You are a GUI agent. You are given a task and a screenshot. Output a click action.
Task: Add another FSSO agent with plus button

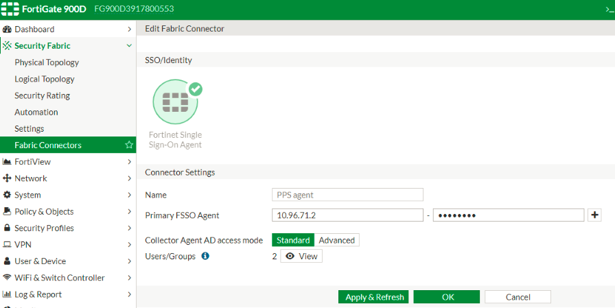594,215
